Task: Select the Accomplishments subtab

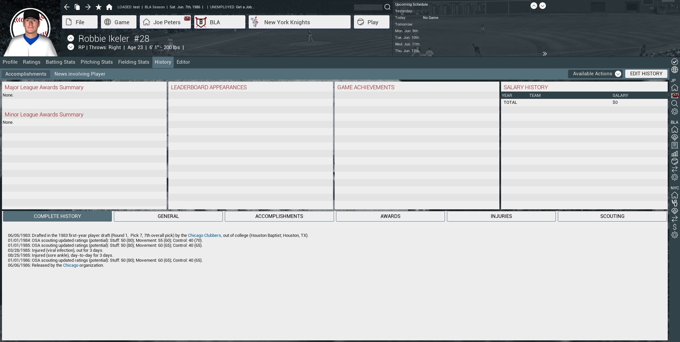Action: (26, 74)
